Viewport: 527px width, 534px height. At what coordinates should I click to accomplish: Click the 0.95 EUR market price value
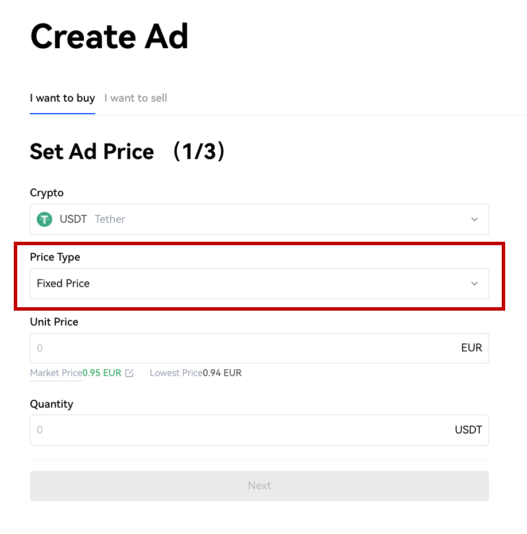(x=102, y=373)
